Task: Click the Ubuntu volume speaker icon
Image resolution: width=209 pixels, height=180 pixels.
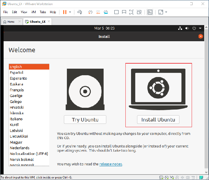Action: pos(187,28)
